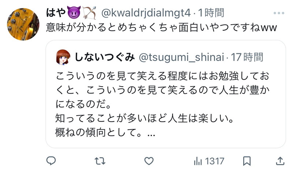Open the しないつぐみ anime avatar
Viewport: 293px width, 174px height.
click(63, 57)
